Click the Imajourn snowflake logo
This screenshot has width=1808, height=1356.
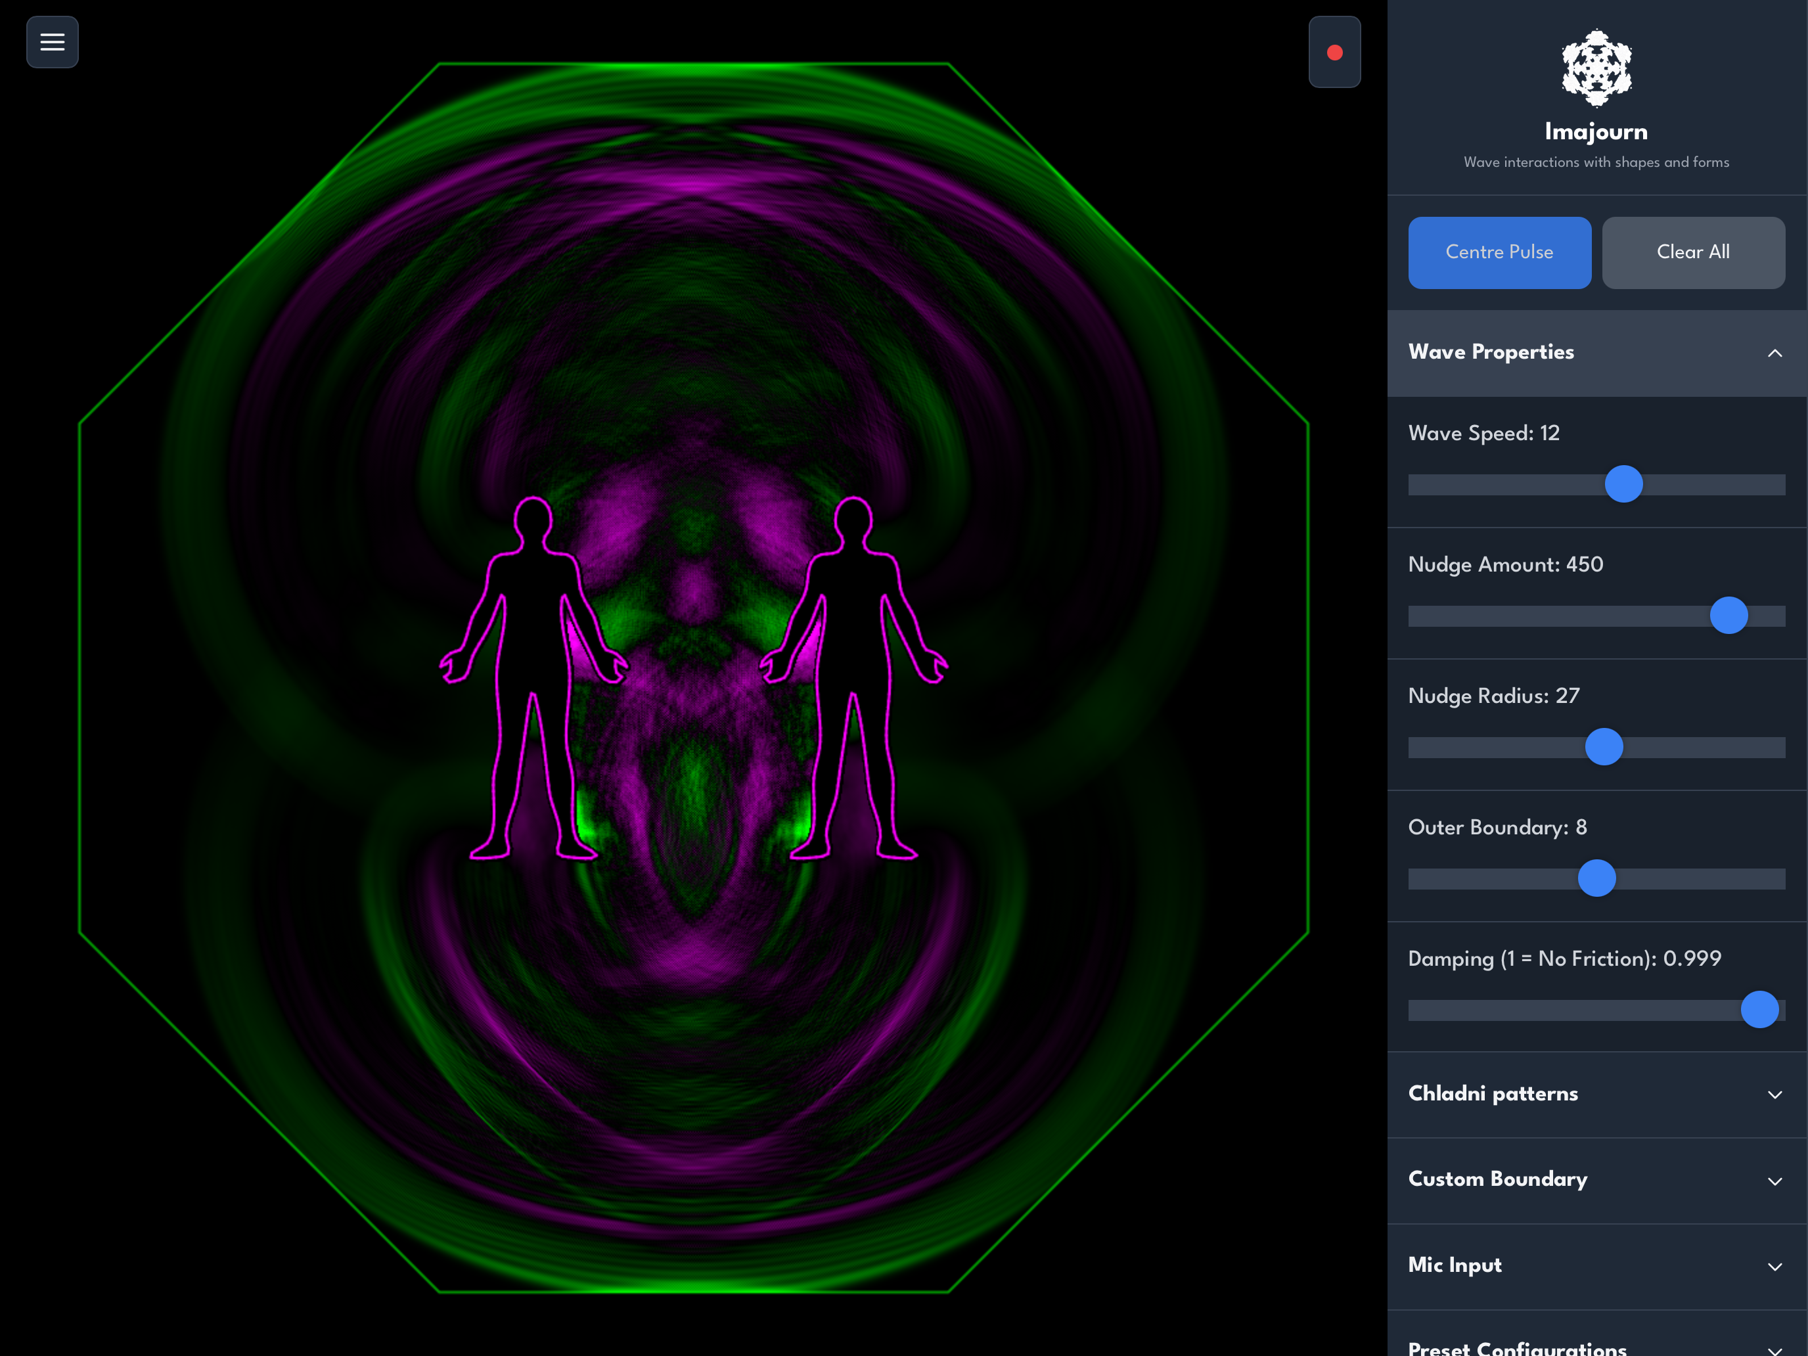pyautogui.click(x=1596, y=69)
